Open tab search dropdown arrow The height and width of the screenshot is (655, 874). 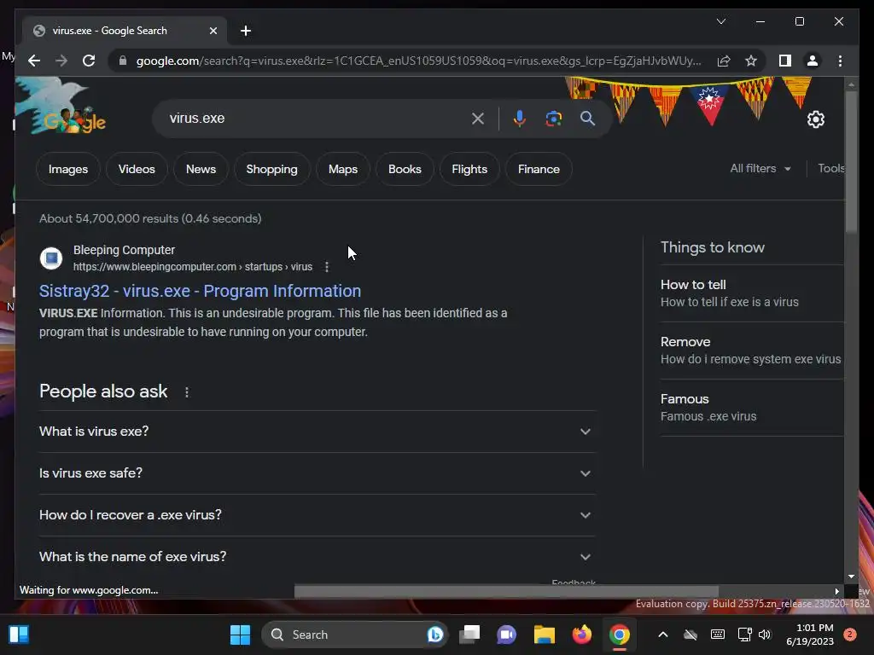[720, 21]
